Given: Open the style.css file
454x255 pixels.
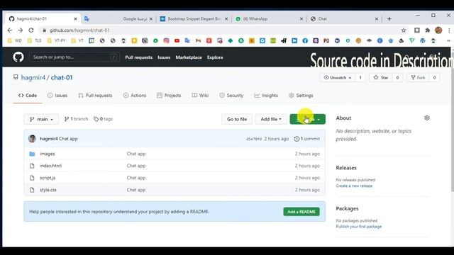Looking at the screenshot, I should point(48,190).
